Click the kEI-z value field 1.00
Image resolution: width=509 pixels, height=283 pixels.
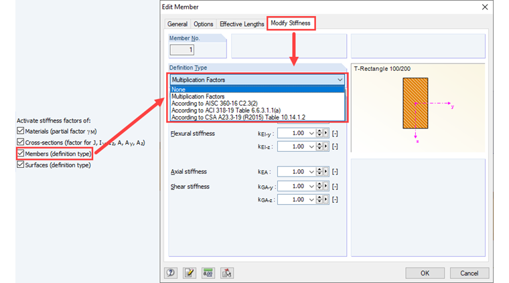click(293, 147)
